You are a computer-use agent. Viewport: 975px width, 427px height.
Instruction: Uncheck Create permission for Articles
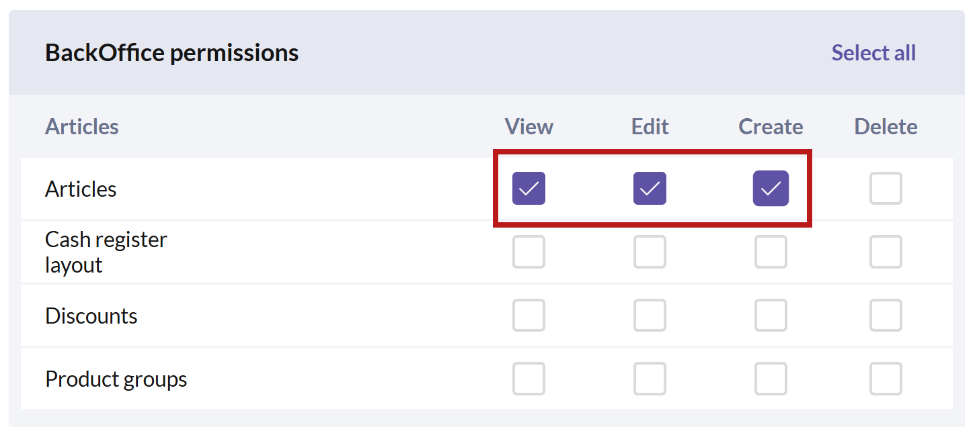coord(771,189)
